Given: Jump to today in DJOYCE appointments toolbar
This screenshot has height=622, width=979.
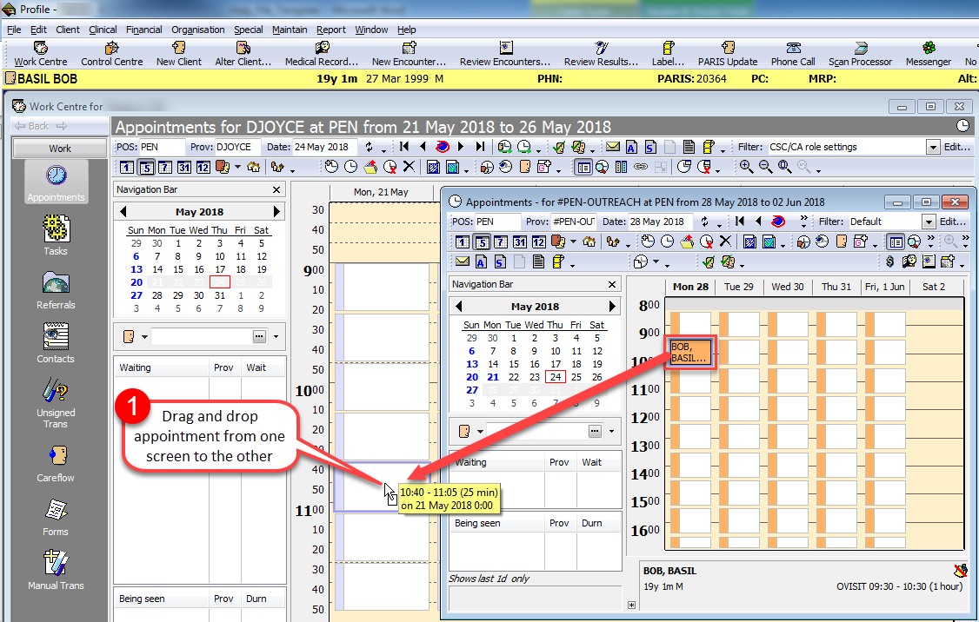Looking at the screenshot, I should click(442, 147).
